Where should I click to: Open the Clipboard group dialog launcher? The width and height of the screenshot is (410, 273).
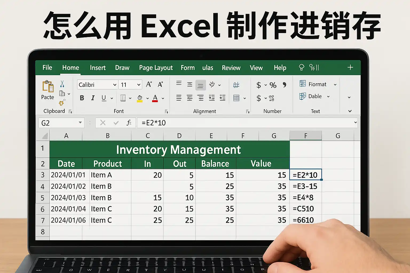click(x=70, y=111)
